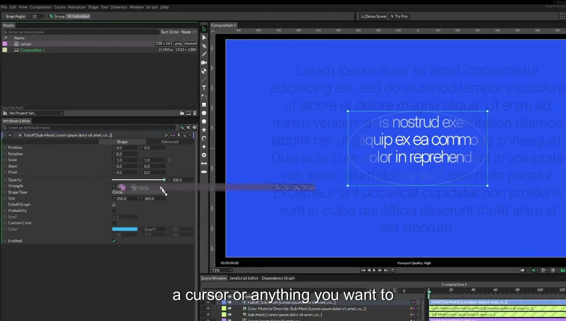
Task: Select the Line tool
Action: (204, 80)
